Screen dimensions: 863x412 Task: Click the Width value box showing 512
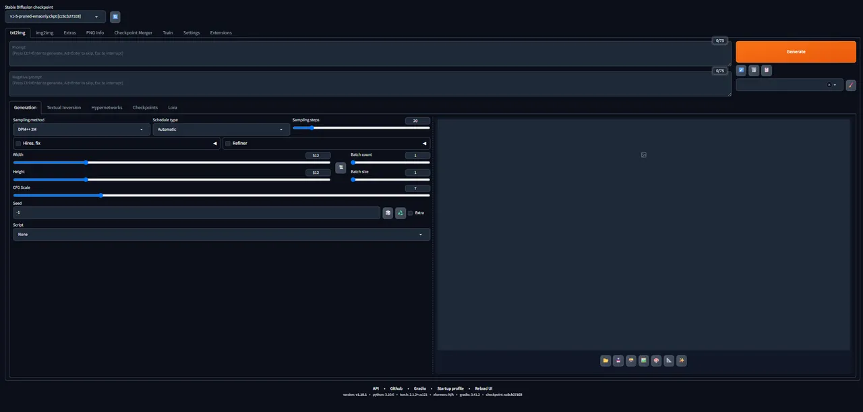(318, 155)
